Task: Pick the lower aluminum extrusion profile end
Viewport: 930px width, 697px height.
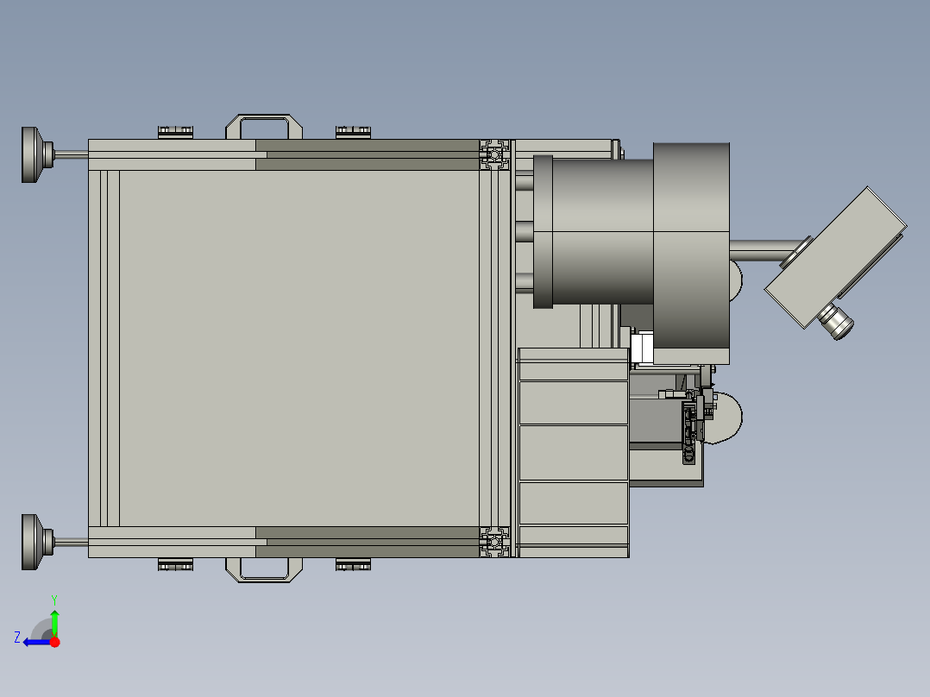Action: [494, 542]
